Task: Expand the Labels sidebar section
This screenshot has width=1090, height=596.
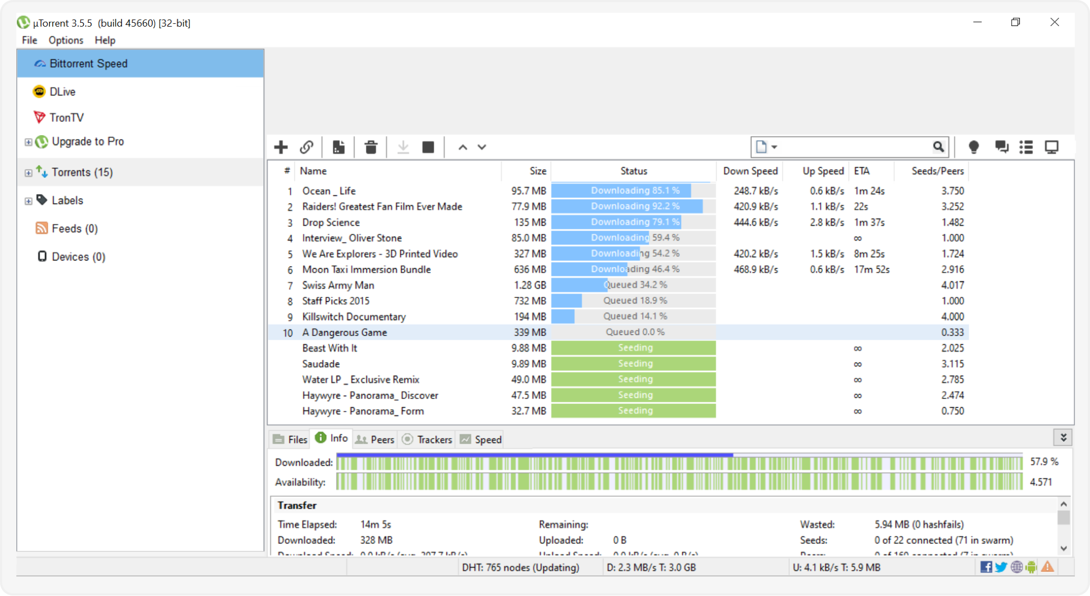Action: (28, 200)
